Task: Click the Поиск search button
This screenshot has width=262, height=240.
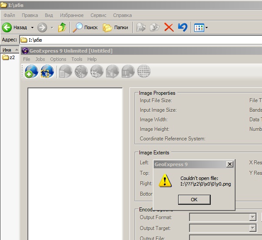Action: [85, 27]
